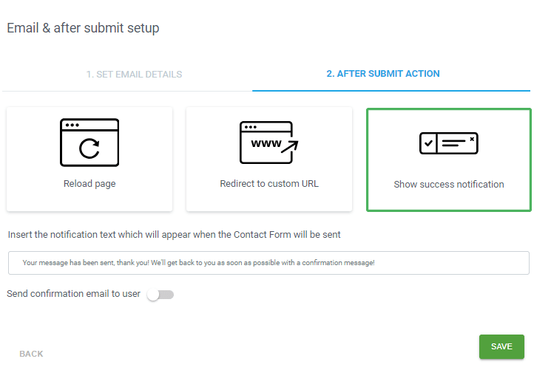Select the www redirect browser icon

(x=267, y=142)
